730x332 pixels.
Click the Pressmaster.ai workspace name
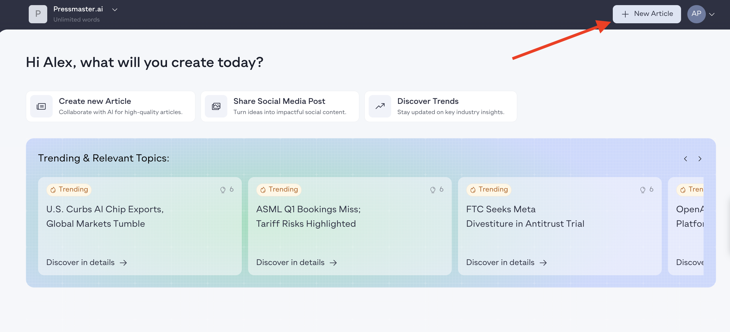[78, 9]
